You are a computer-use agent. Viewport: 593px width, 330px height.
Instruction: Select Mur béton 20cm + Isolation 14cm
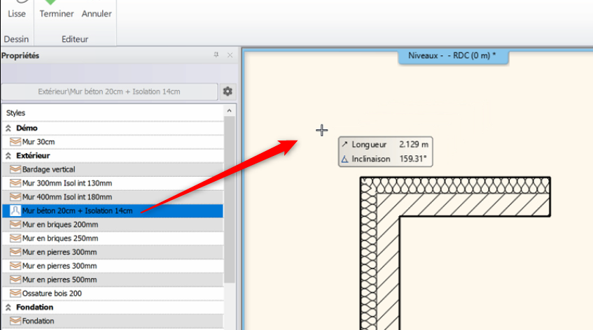point(113,211)
